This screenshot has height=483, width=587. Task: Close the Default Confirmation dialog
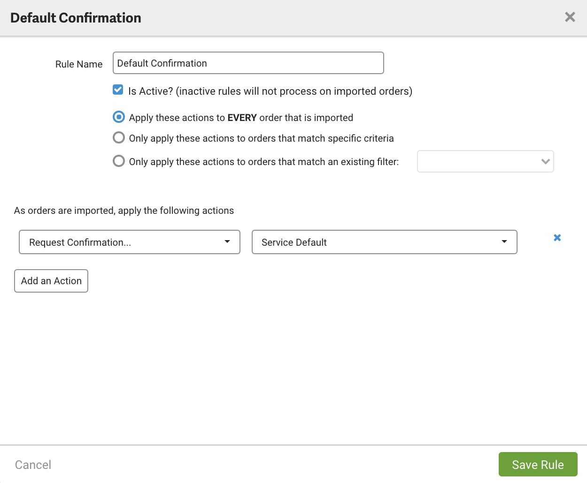point(570,17)
